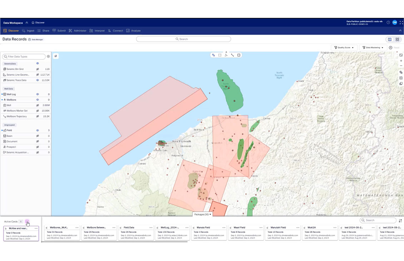Screen dimensions: 404x261
Task: Open the Data Mastering filter dropdown
Action: coord(373,48)
